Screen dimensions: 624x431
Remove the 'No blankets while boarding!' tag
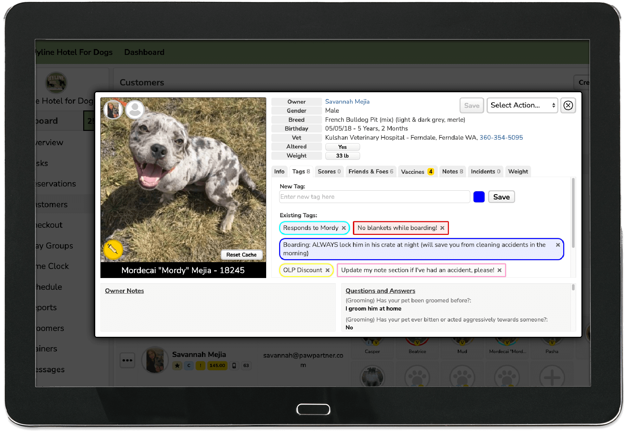pyautogui.click(x=442, y=228)
